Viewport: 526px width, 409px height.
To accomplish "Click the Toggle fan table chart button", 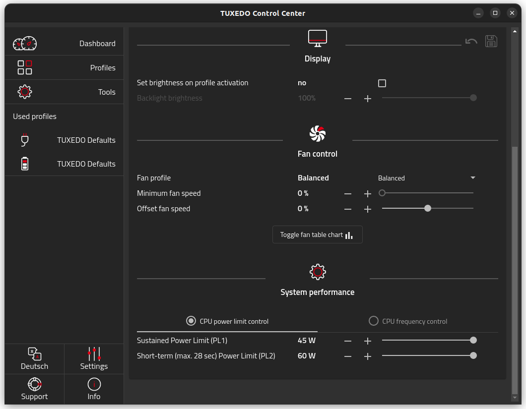I will [x=318, y=235].
